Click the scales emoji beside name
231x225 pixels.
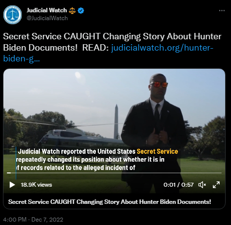[72, 11]
